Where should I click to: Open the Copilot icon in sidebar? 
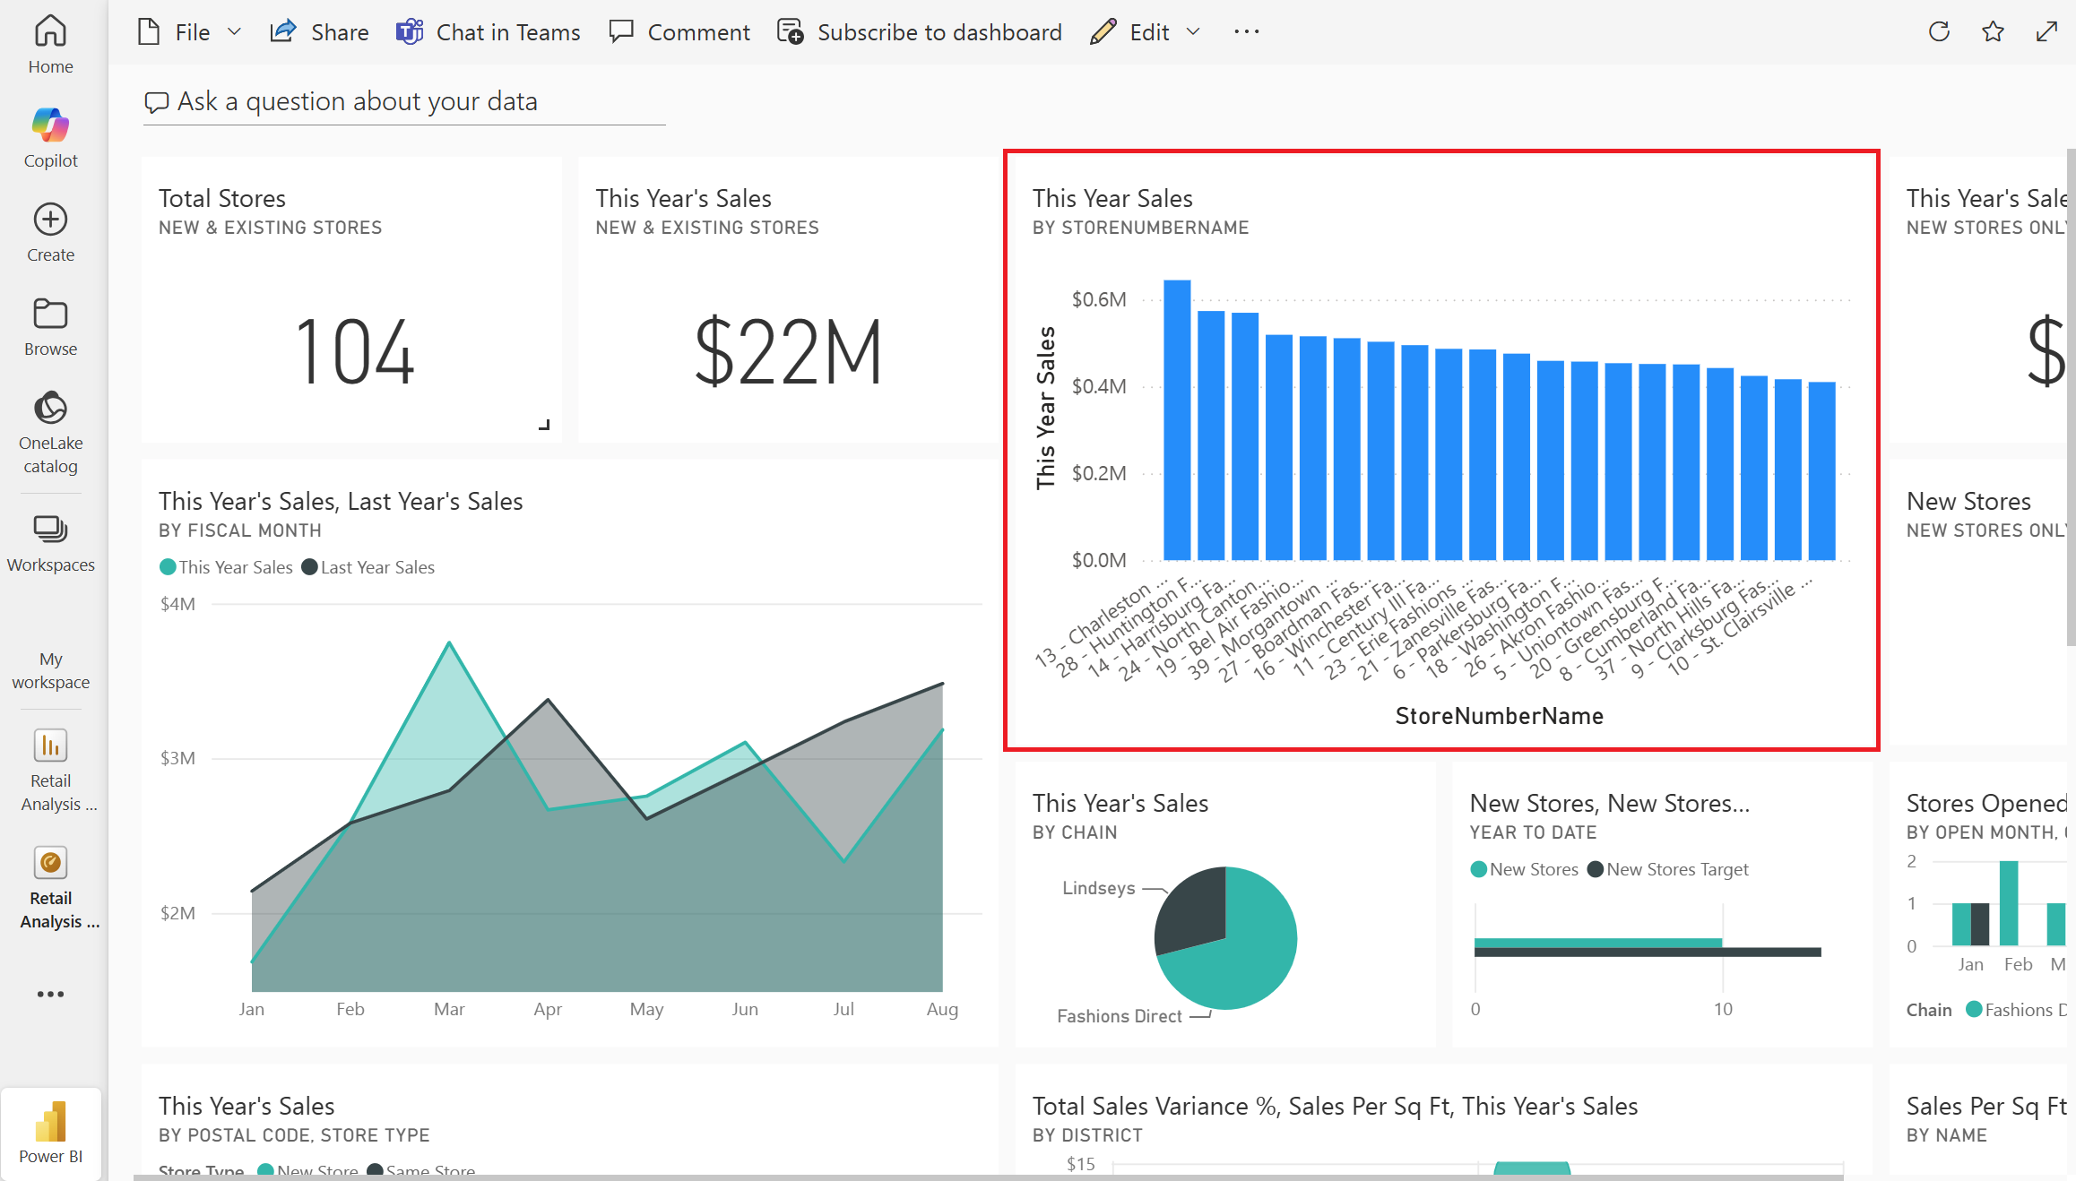(x=50, y=125)
